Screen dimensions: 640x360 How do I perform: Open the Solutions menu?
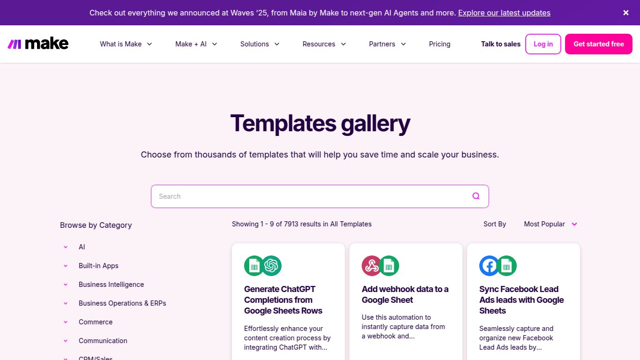(x=260, y=44)
